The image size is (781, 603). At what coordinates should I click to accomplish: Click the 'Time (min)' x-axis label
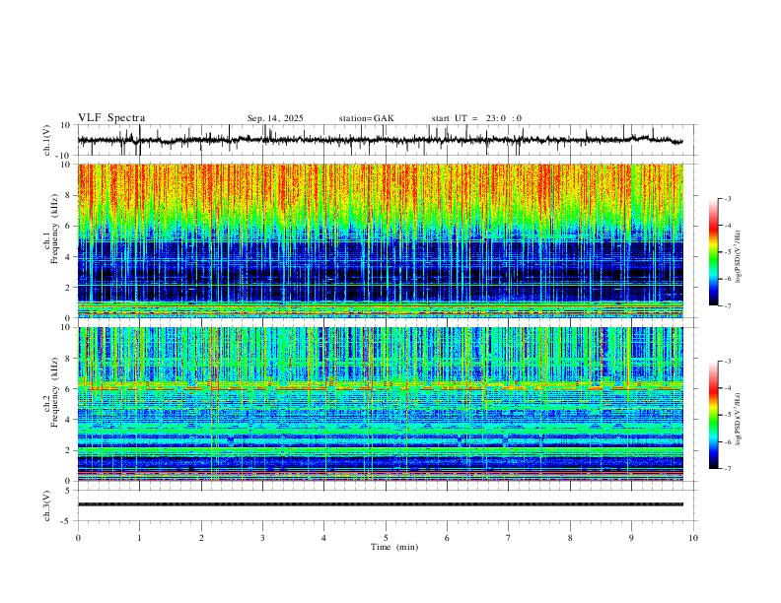click(x=394, y=547)
